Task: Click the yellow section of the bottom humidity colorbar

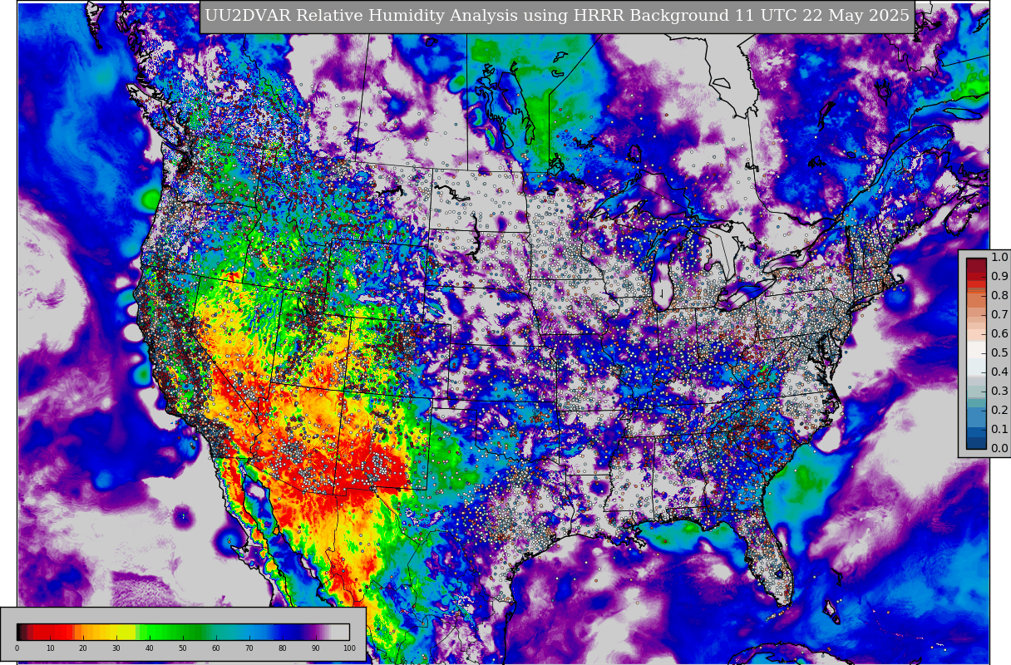Action: click(x=123, y=632)
